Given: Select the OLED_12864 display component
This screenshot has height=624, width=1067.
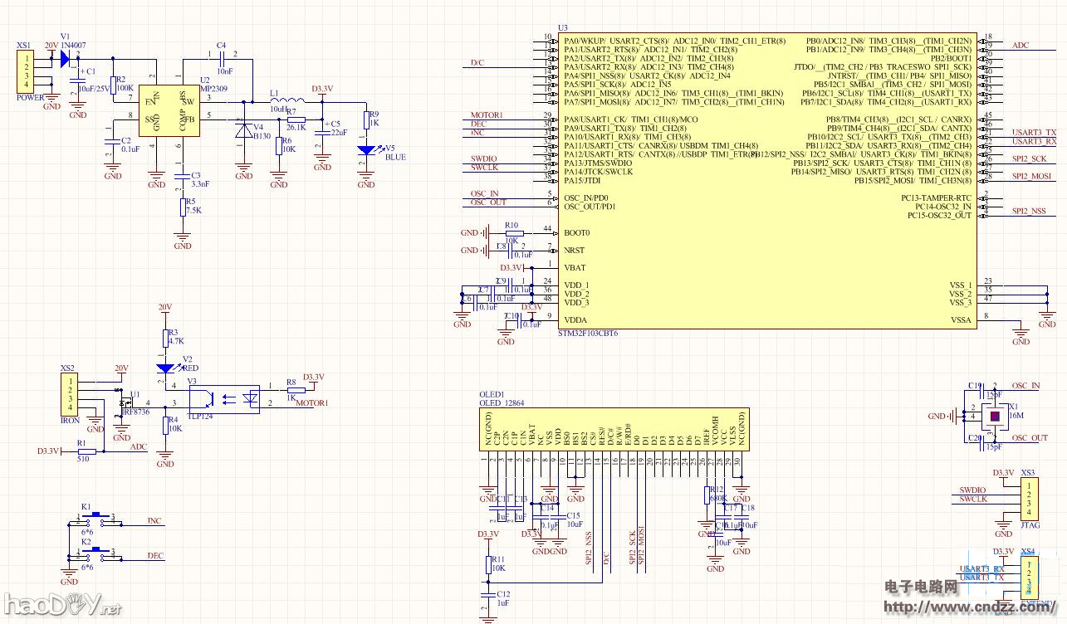Looking at the screenshot, I should [615, 428].
